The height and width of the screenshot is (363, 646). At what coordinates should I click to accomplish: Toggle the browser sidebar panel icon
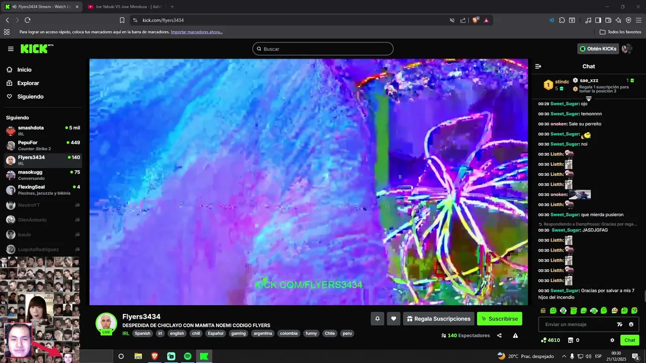pyautogui.click(x=598, y=20)
